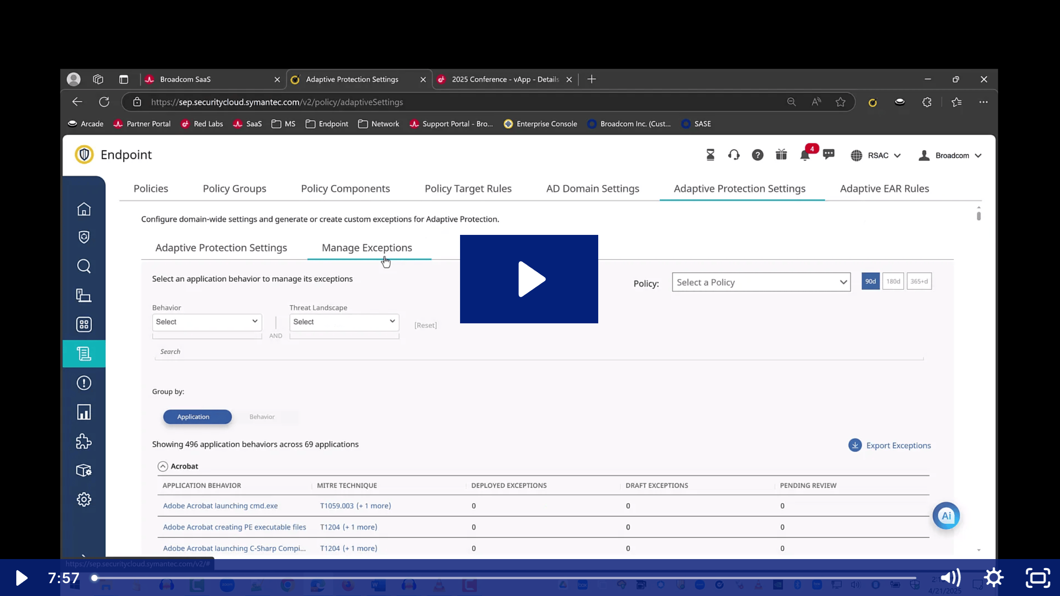This screenshot has width=1060, height=596.
Task: Click the magnifier search sidebar icon
Action: pos(84,266)
